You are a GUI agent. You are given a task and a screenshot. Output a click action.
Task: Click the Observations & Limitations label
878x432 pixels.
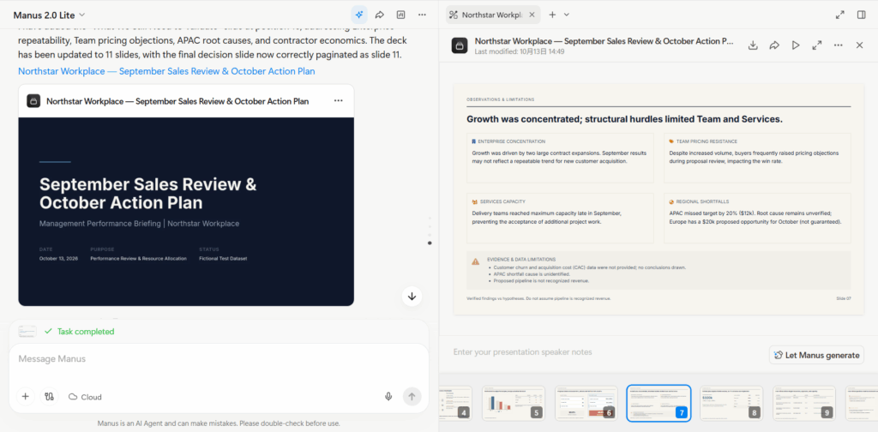(500, 99)
